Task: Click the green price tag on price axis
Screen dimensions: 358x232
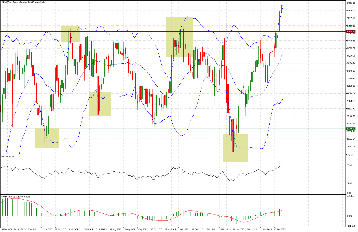Action: [x=351, y=129]
